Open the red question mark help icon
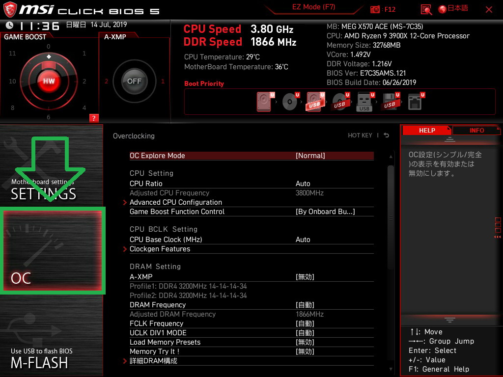The width and height of the screenshot is (503, 377). [x=94, y=118]
